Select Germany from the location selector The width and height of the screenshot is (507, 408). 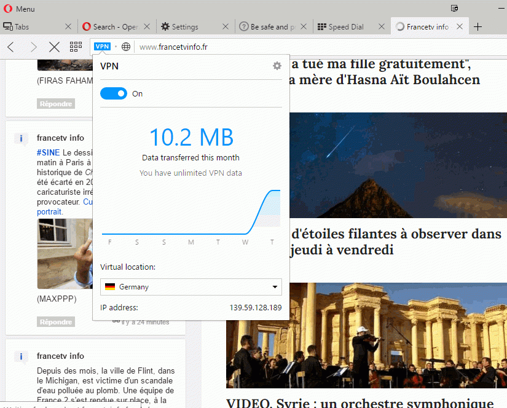[191, 287]
